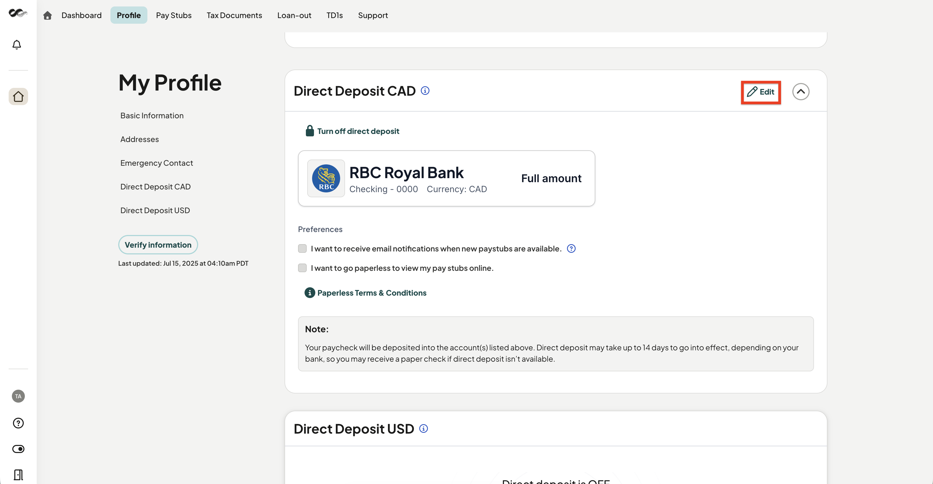Open the TD1s tab
The image size is (933, 484).
[335, 15]
